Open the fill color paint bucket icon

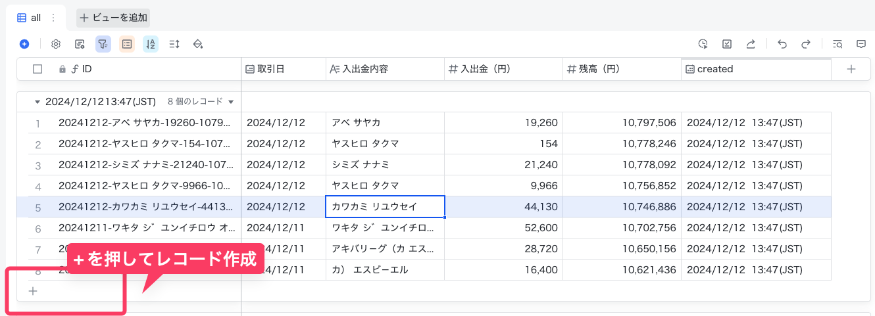tap(198, 44)
